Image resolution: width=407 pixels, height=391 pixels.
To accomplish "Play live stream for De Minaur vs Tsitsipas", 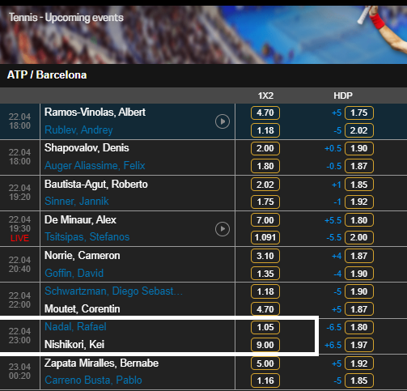I will pyautogui.click(x=223, y=229).
